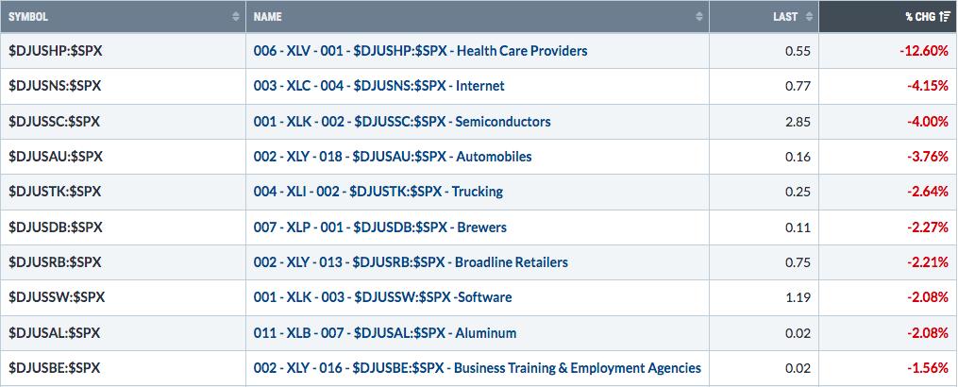The width and height of the screenshot is (958, 387).
Task: Open the Brewers industry link
Action: [380, 227]
